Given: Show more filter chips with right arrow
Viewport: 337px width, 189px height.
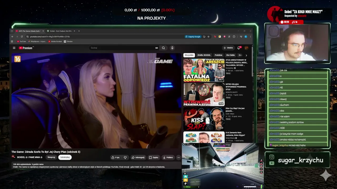Looking at the screenshot, I should (x=246, y=55).
